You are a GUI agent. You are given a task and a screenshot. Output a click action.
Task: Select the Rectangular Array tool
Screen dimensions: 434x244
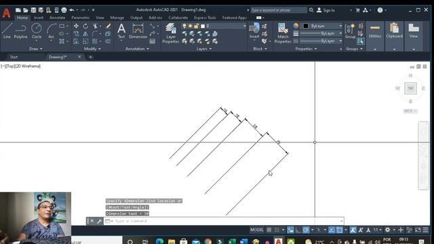[x=95, y=41]
